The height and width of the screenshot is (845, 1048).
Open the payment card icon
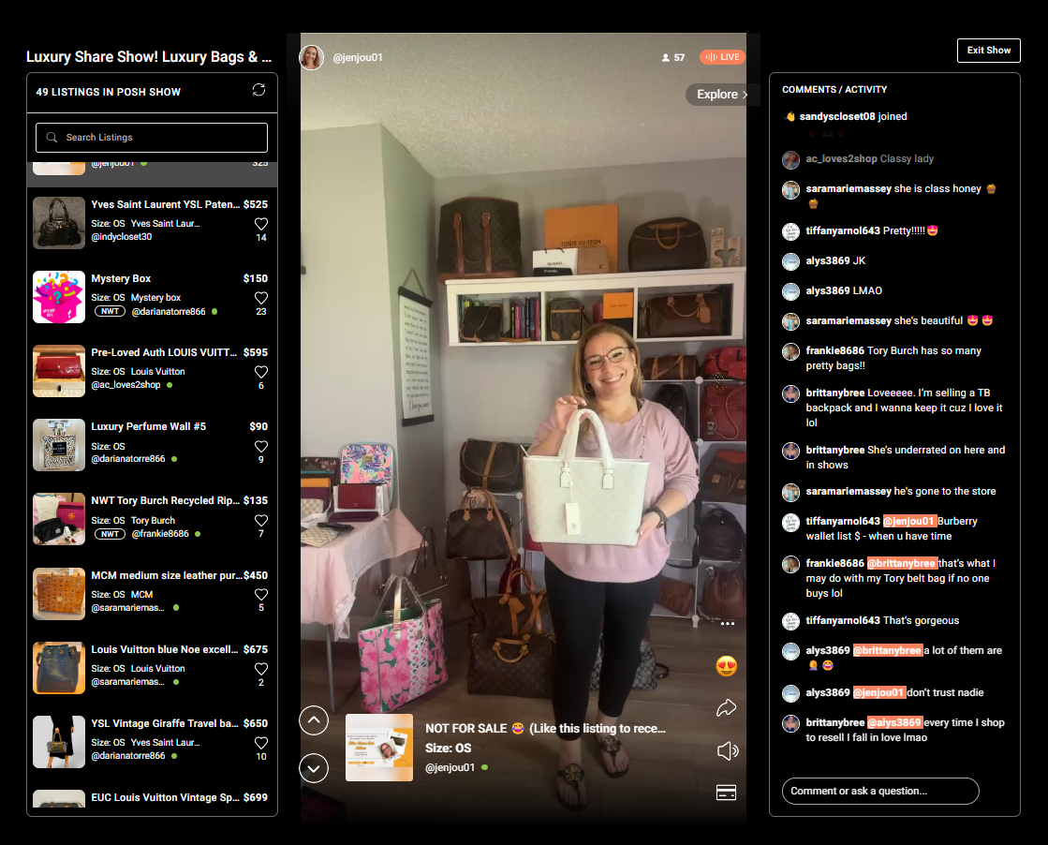point(726,793)
